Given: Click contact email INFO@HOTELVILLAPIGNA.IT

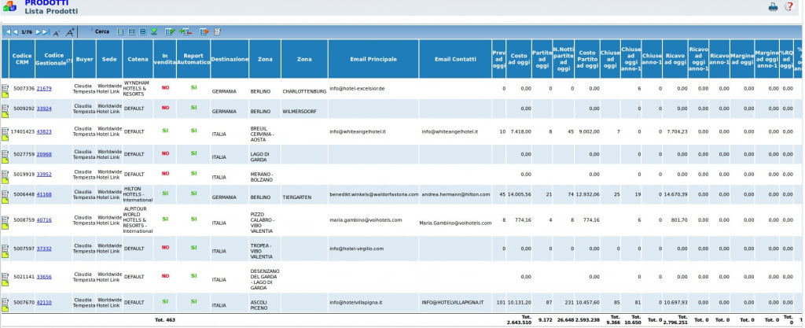Looking at the screenshot, I should point(452,302).
